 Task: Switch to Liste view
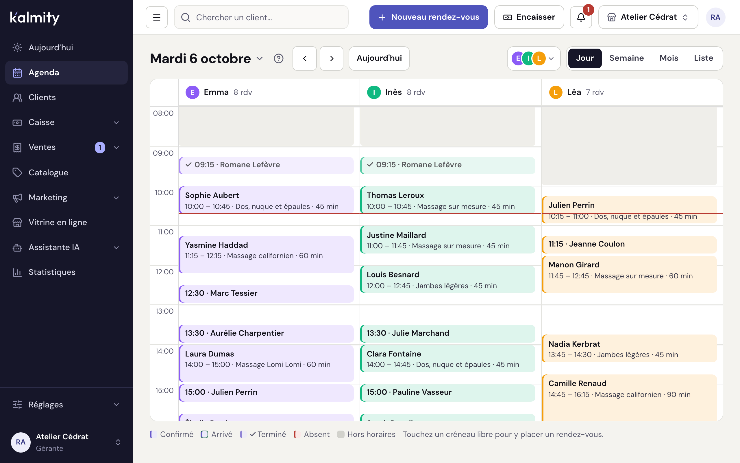pos(703,58)
